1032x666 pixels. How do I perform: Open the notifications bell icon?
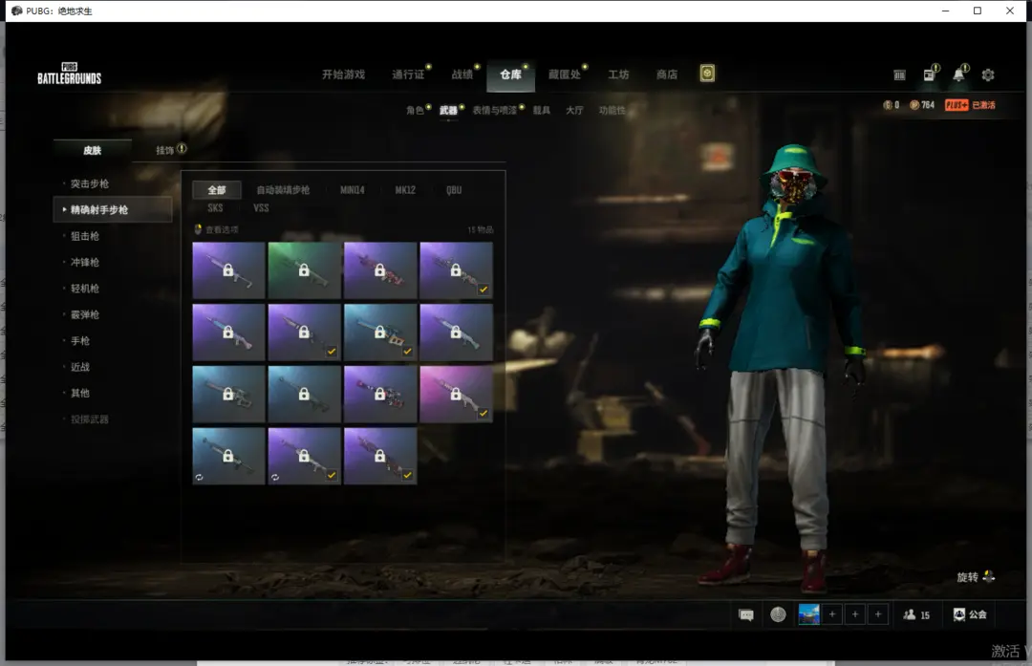pos(959,75)
